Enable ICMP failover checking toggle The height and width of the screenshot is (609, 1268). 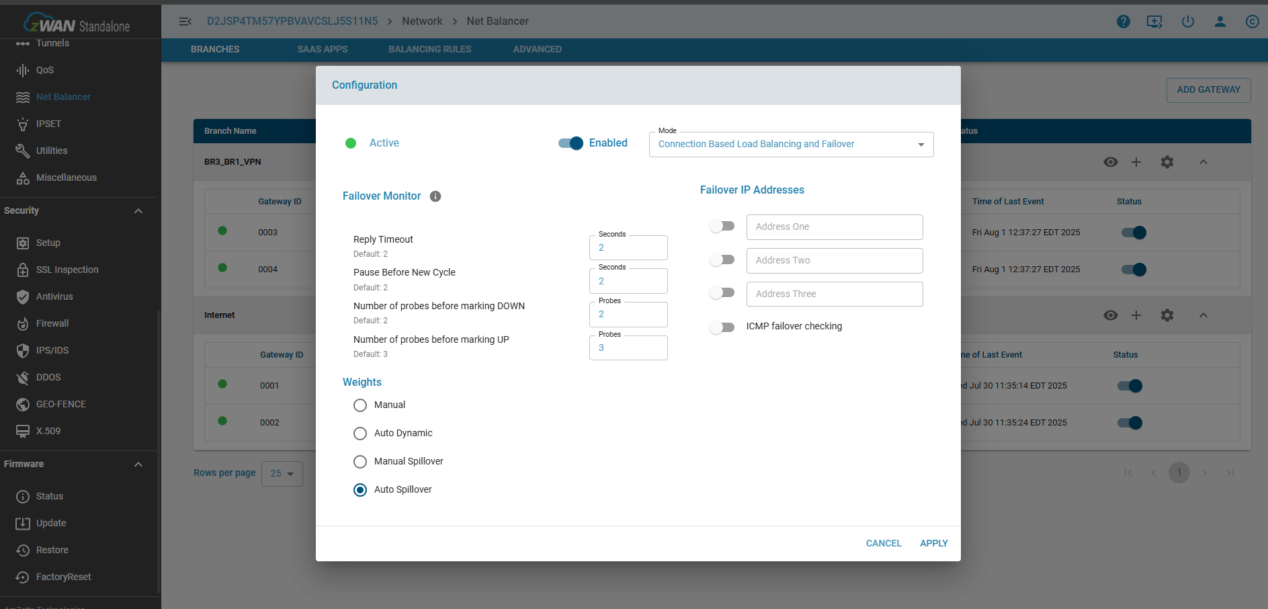click(x=722, y=327)
